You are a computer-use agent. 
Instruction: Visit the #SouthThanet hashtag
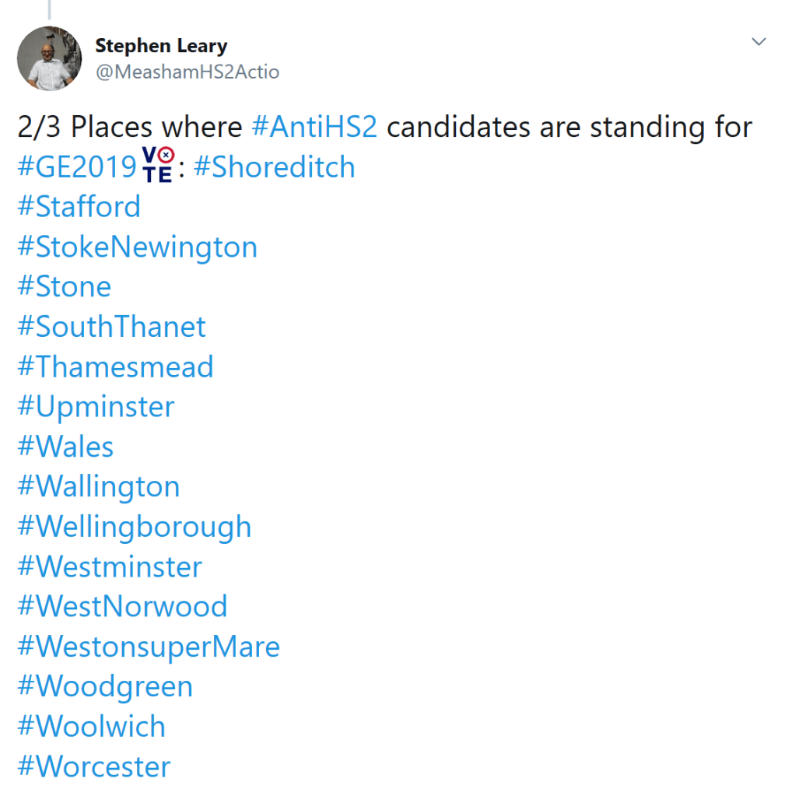(x=111, y=327)
